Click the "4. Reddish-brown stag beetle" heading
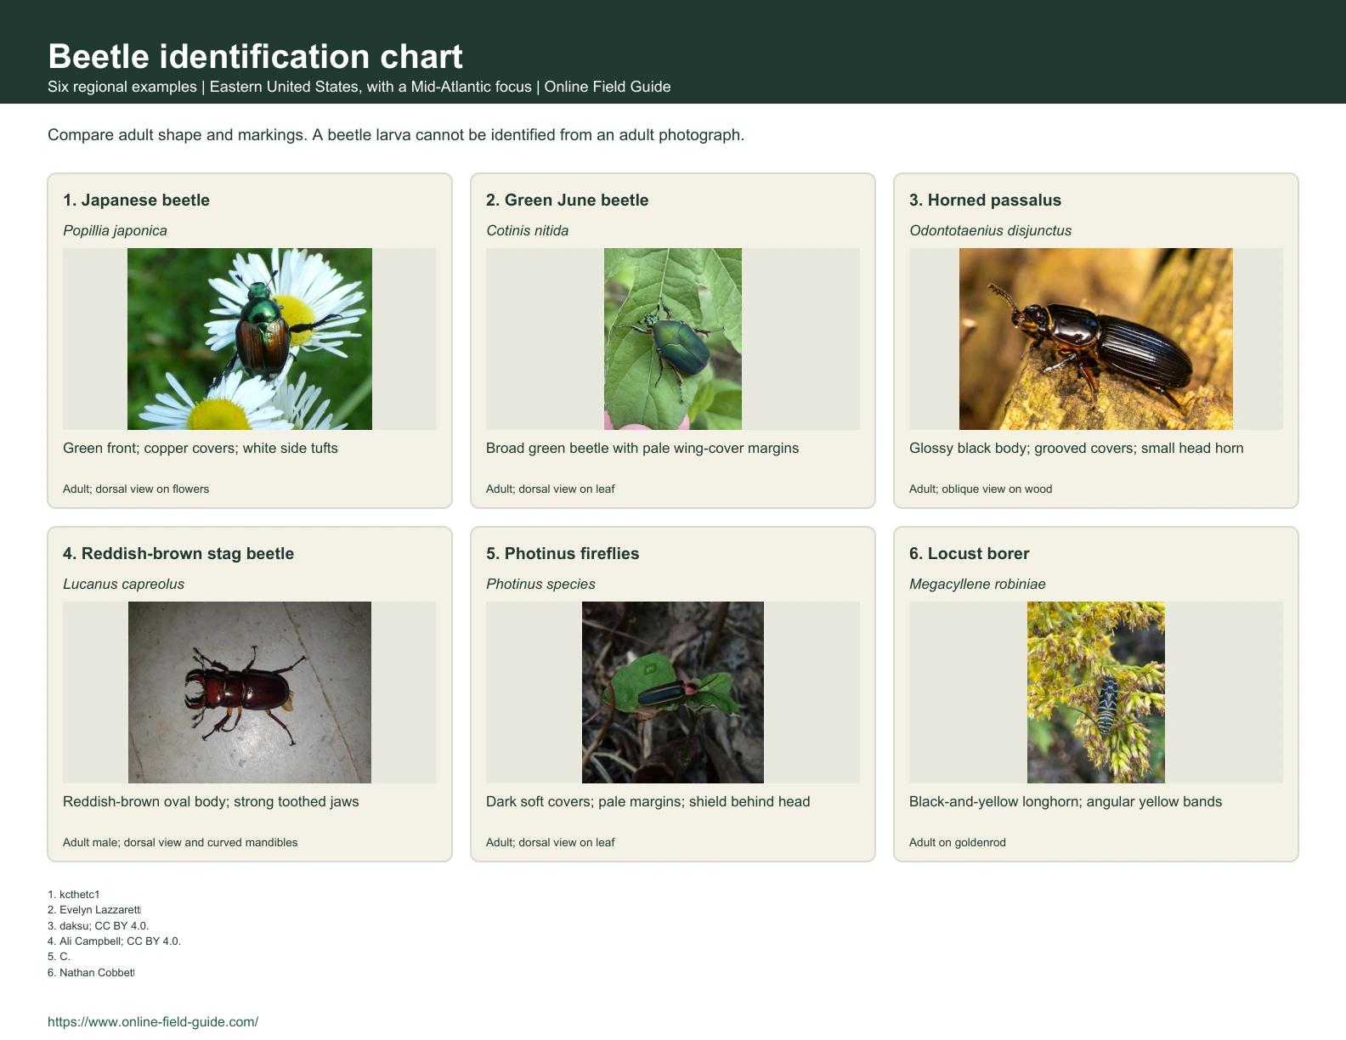This screenshot has width=1346, height=1040. click(x=178, y=553)
